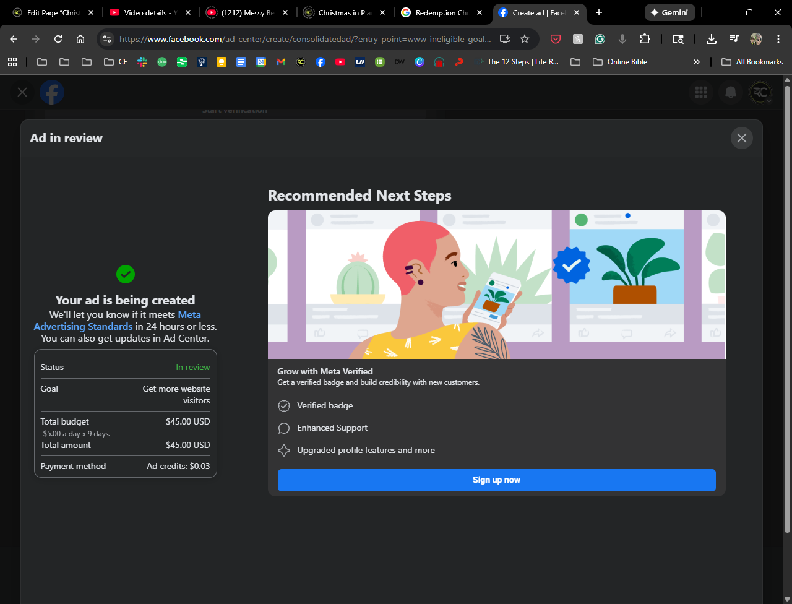Open the Online Bible bookmark folder
The height and width of the screenshot is (604, 792).
tap(620, 62)
